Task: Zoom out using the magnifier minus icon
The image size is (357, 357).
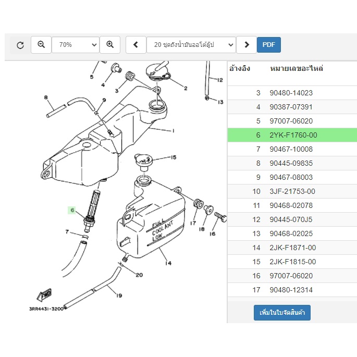Action: tap(41, 45)
